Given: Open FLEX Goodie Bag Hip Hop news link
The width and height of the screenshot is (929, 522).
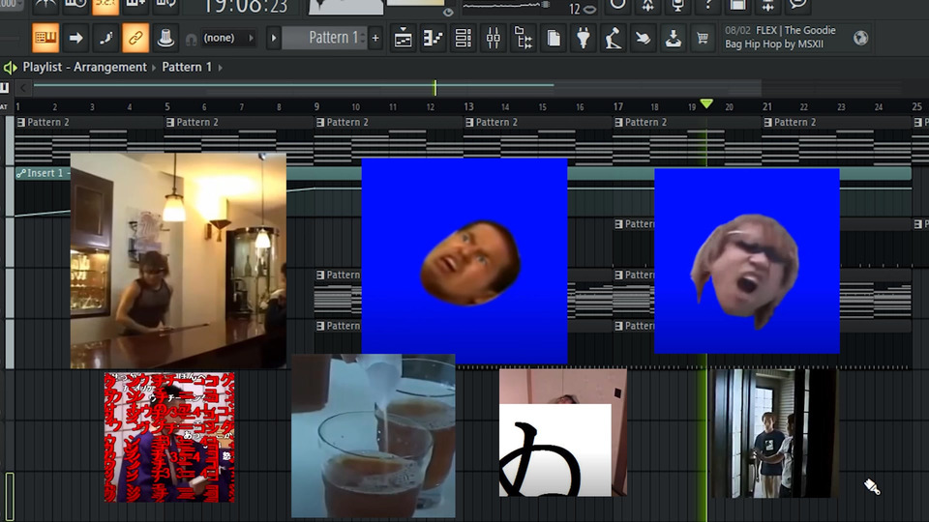Looking at the screenshot, I should (780, 38).
